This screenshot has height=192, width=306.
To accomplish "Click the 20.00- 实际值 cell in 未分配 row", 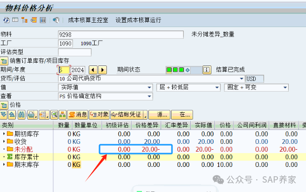I will (204, 149).
